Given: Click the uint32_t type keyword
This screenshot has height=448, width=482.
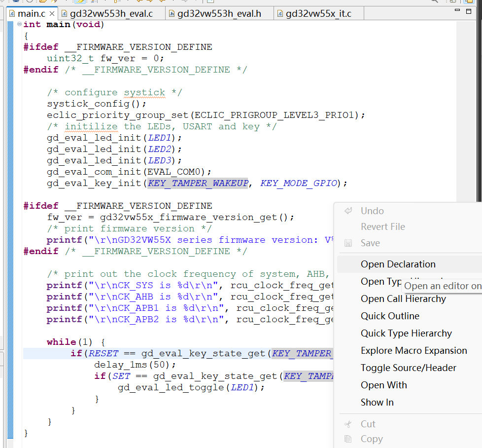Looking at the screenshot, I should coord(70,58).
